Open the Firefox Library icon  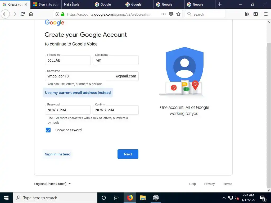(x=247, y=14)
